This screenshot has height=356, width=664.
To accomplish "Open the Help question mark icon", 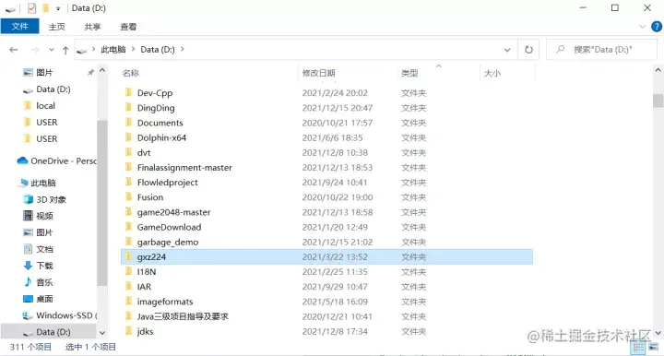I will click(657, 27).
